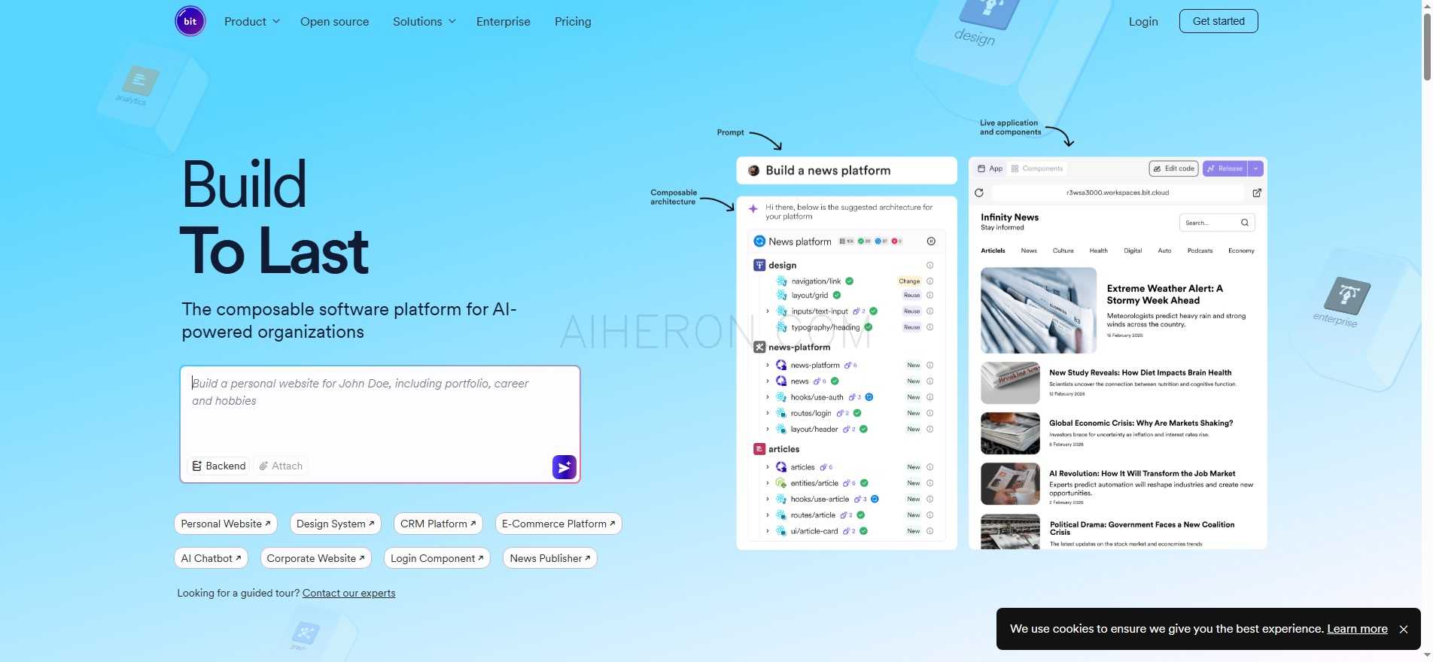Image resolution: width=1433 pixels, height=662 pixels.
Task: Click the info icon beside News platform
Action: tap(931, 241)
